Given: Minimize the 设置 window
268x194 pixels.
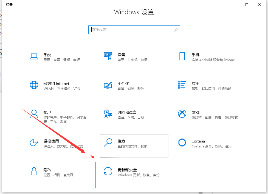Looking at the screenshot, I should 234,5.
